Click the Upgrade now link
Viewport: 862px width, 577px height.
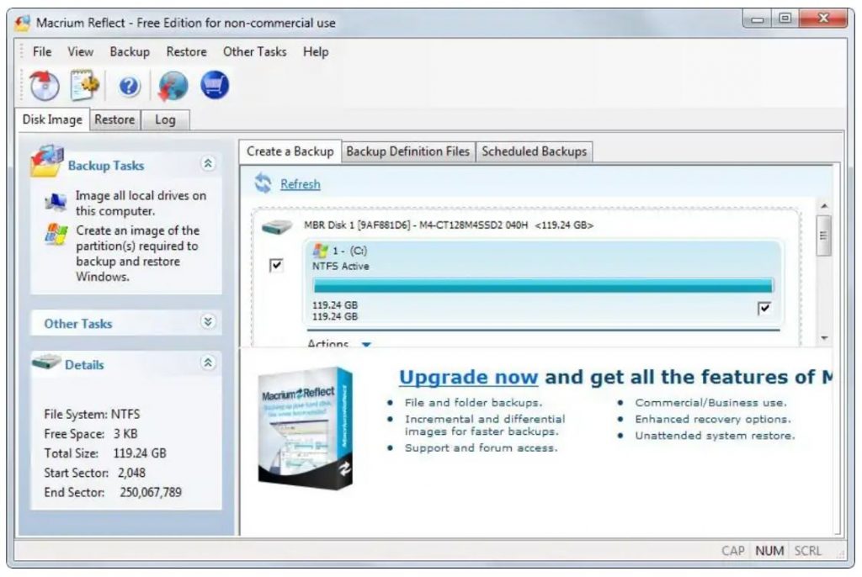coord(467,377)
